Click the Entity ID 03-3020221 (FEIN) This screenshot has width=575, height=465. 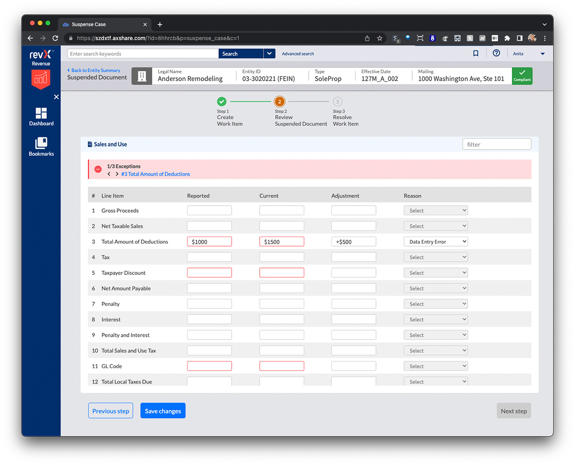[x=268, y=79]
